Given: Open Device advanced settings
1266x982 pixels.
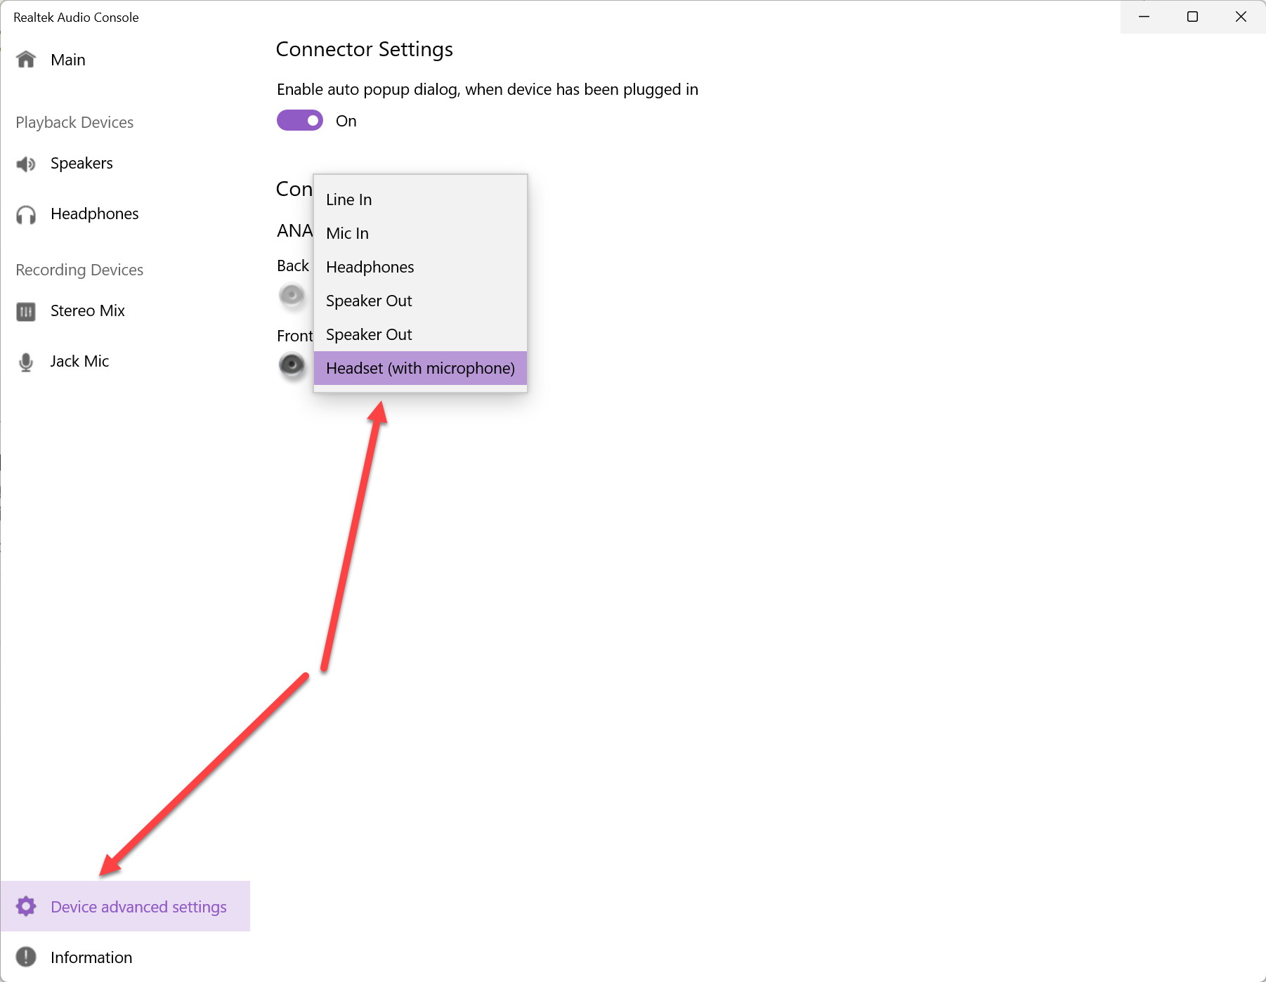Looking at the screenshot, I should point(138,907).
